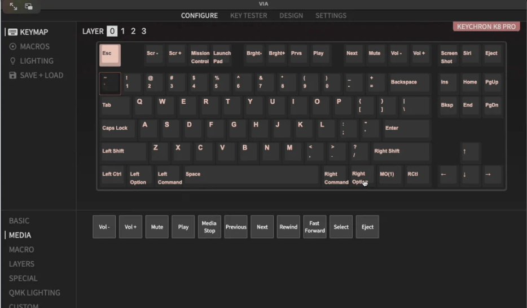The height and width of the screenshot is (308, 527).
Task: Select the MO(1) key
Action: point(389,175)
